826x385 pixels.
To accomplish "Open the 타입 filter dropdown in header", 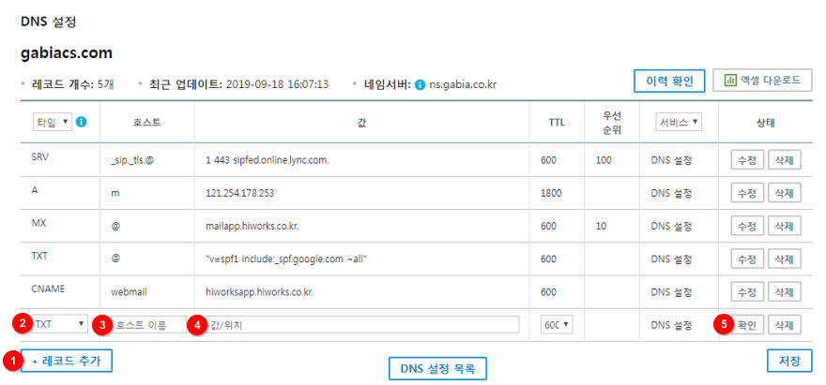I will coord(53,122).
